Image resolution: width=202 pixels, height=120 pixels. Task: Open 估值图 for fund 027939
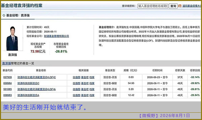pyautogui.click(x=77, y=77)
